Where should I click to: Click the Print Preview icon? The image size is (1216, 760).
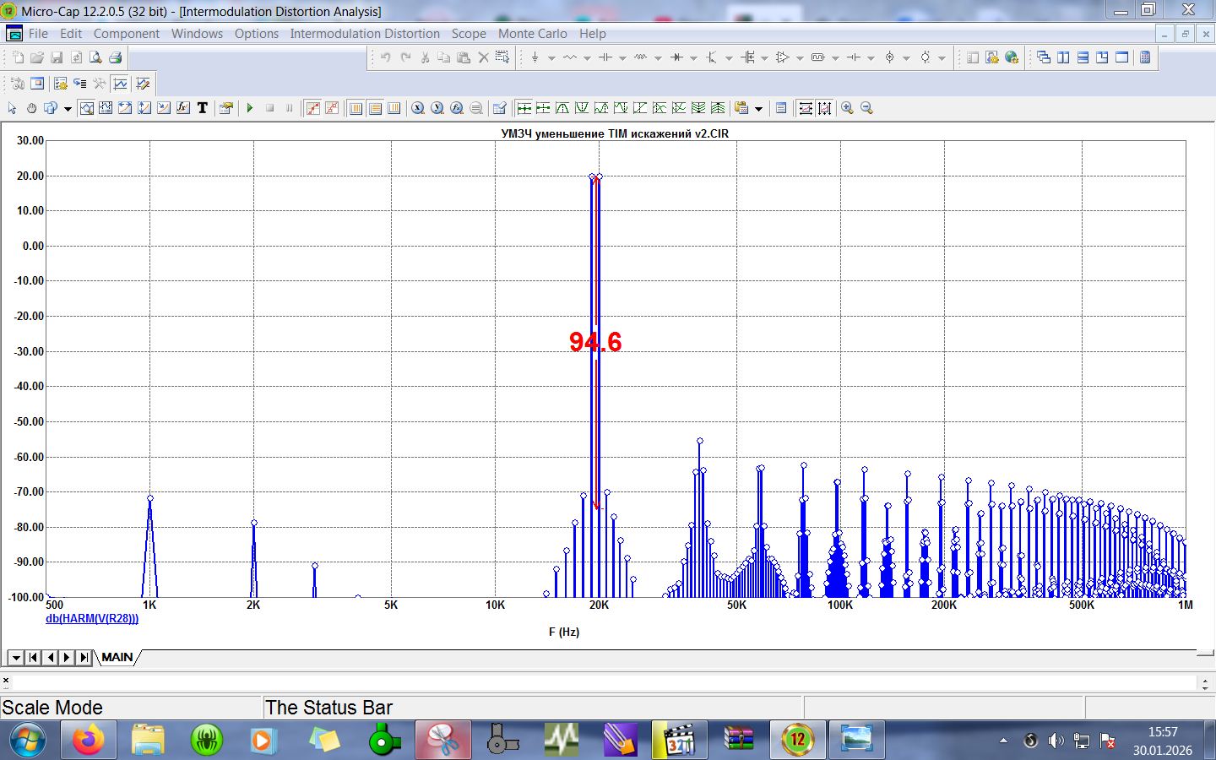click(x=95, y=57)
